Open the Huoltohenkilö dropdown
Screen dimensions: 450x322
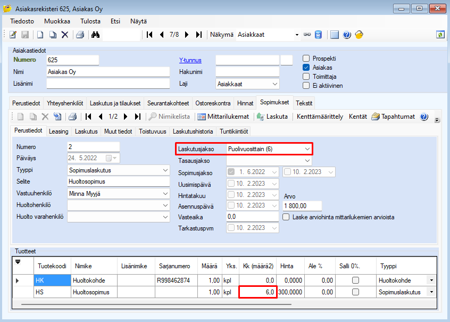pyautogui.click(x=165, y=205)
